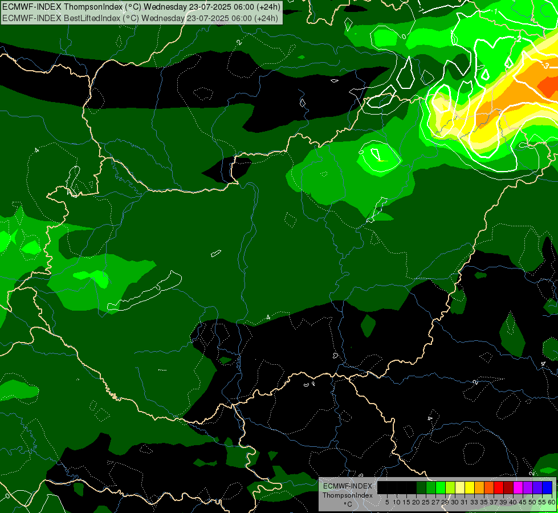The image size is (558, 513).
Task: Click legend tick value 5
Action: point(387,502)
